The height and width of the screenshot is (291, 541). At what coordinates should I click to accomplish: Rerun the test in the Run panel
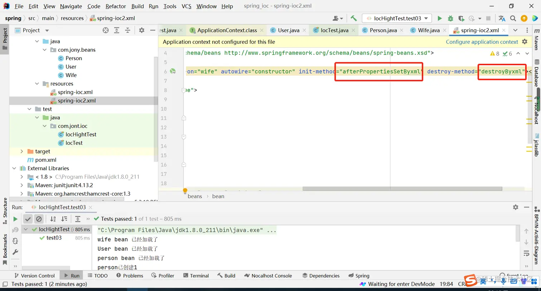point(15,219)
